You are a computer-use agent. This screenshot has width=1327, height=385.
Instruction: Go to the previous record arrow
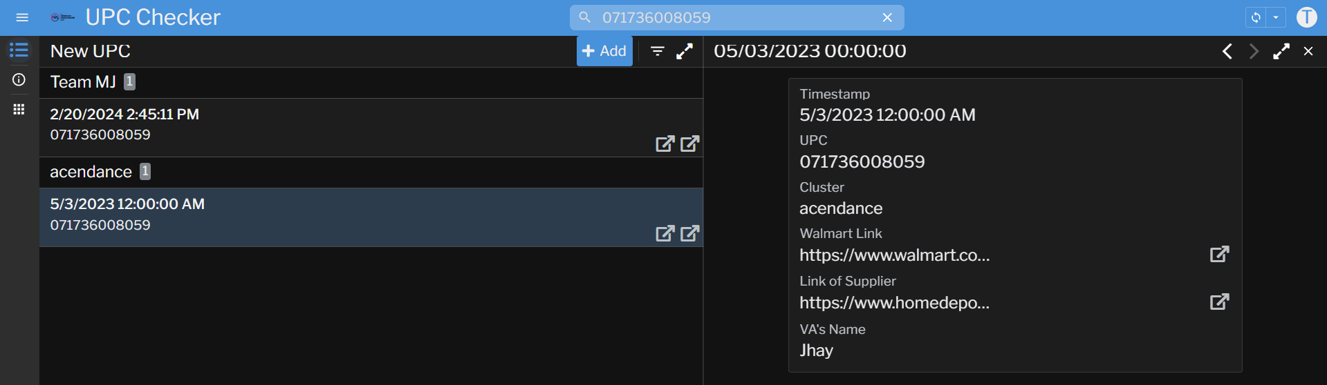1227,51
